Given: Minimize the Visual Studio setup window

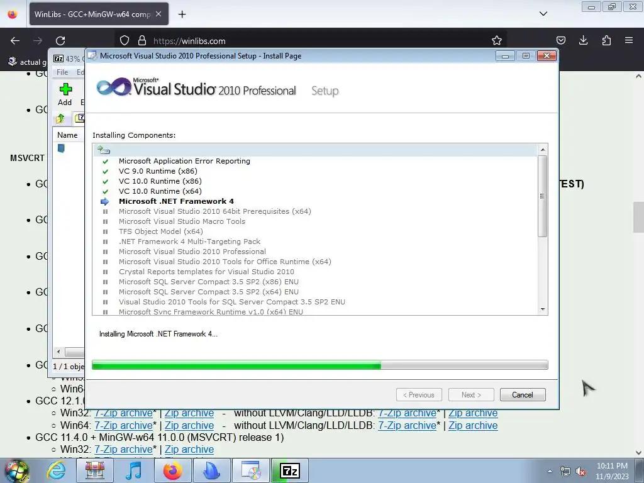Looking at the screenshot, I should [x=505, y=56].
